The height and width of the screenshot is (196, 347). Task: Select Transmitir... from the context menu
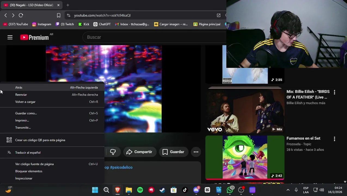click(52, 127)
